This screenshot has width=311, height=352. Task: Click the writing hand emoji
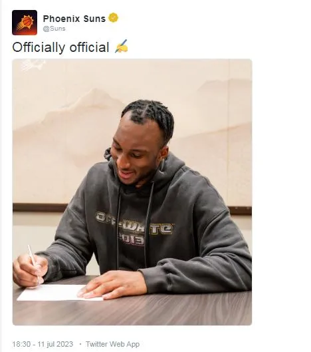[x=122, y=46]
